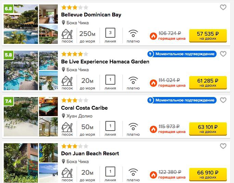Click the map pin next to Хуан Долио

tap(63, 116)
